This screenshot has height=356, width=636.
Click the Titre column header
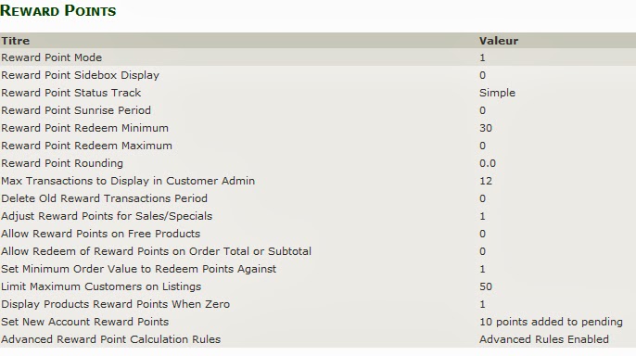click(x=16, y=41)
